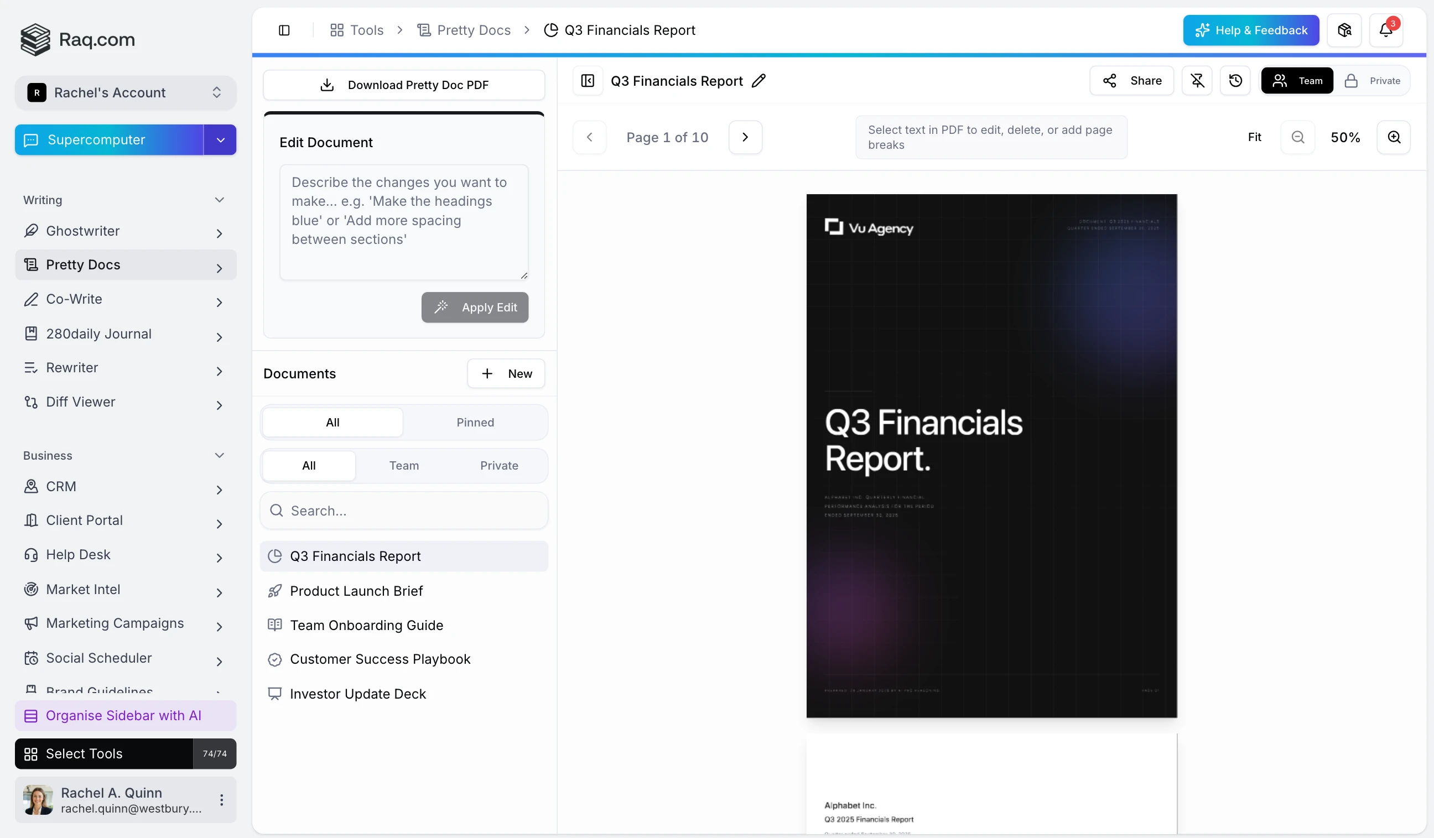Screen dimensions: 1434x838
Task: Open Rachel's Account switcher
Action: (x=126, y=93)
